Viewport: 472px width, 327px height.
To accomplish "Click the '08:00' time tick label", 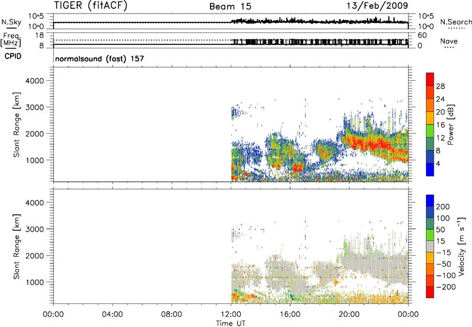I will (x=171, y=315).
